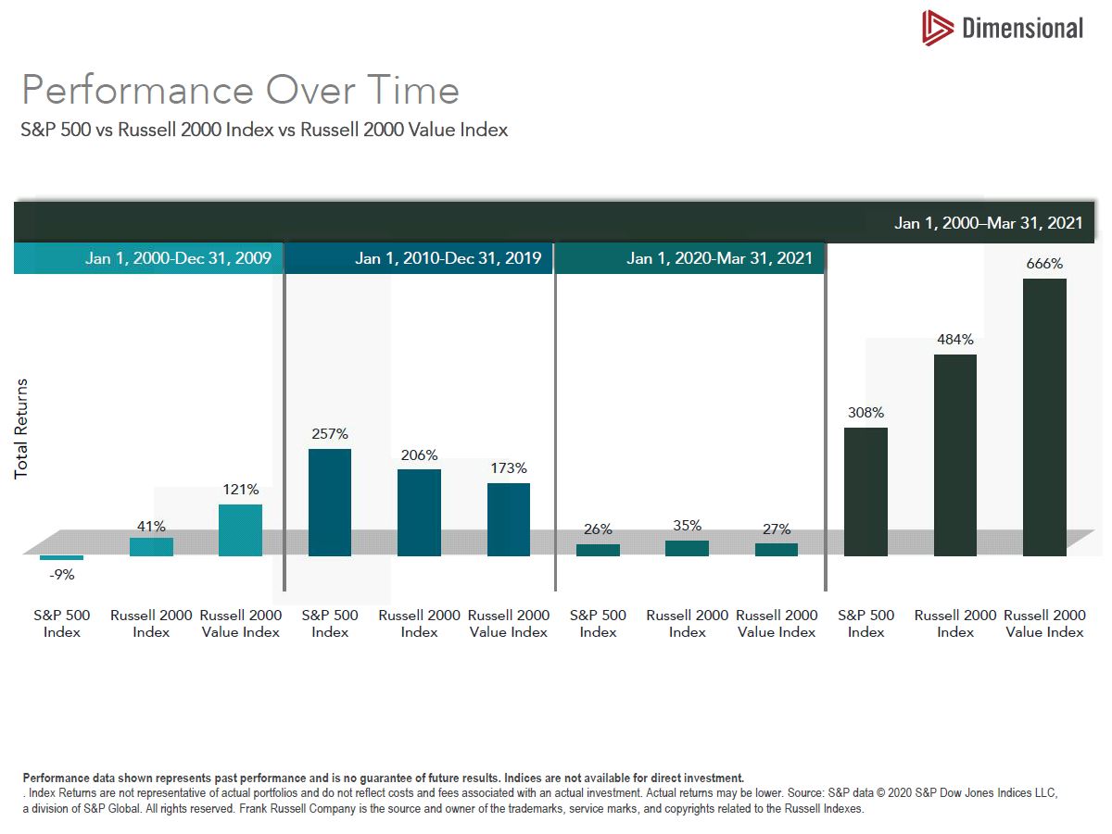Click the 308% S&P 500 bar

(x=866, y=492)
